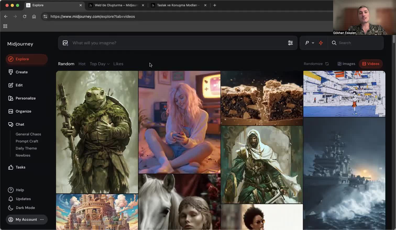Open prompt settings sliders icon
Screen dimensions: 396x230
(x=290, y=43)
